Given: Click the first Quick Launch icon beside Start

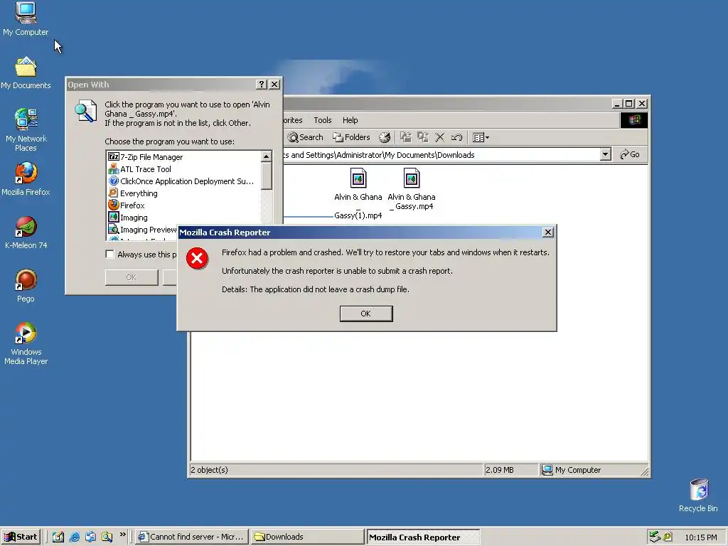Looking at the screenshot, I should [x=58, y=537].
